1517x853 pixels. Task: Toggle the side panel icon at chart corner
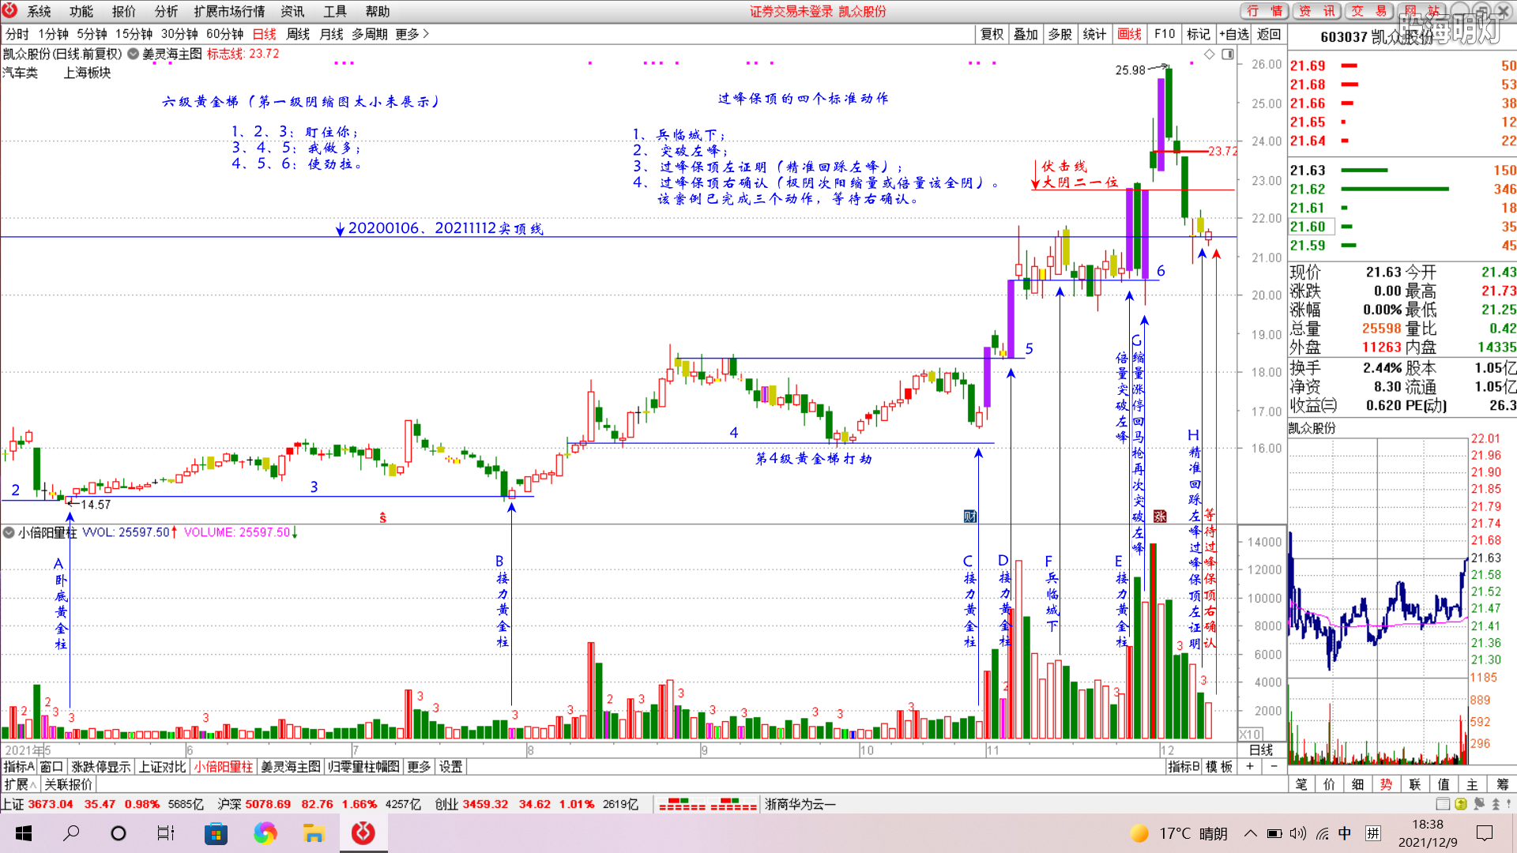click(x=1228, y=54)
